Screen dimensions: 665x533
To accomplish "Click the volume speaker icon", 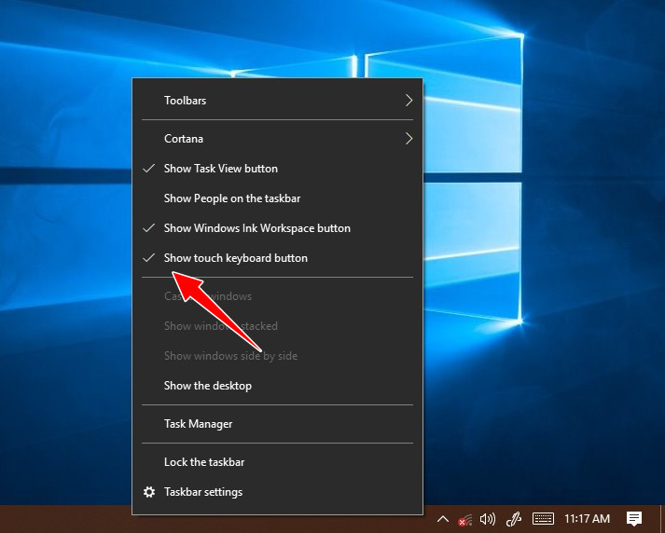I will [x=487, y=518].
